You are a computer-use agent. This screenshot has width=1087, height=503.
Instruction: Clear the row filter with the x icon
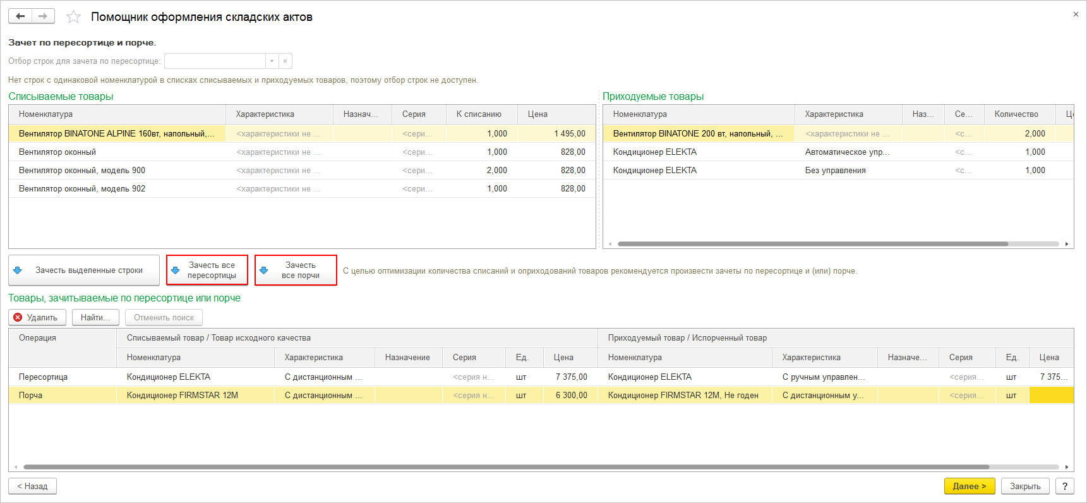coord(285,61)
